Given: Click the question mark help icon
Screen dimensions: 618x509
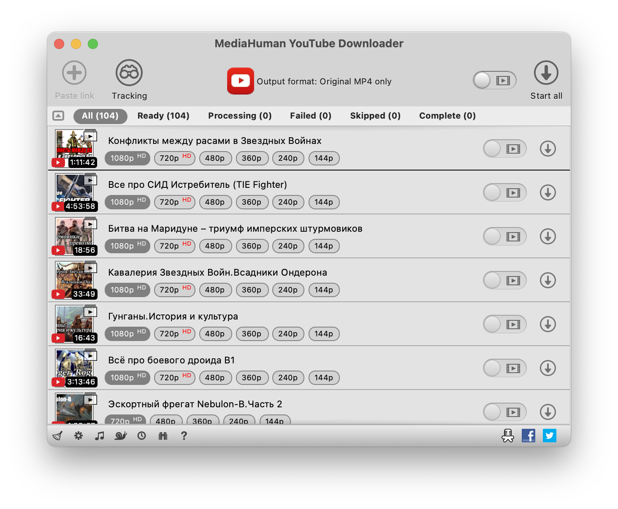Looking at the screenshot, I should [x=184, y=436].
